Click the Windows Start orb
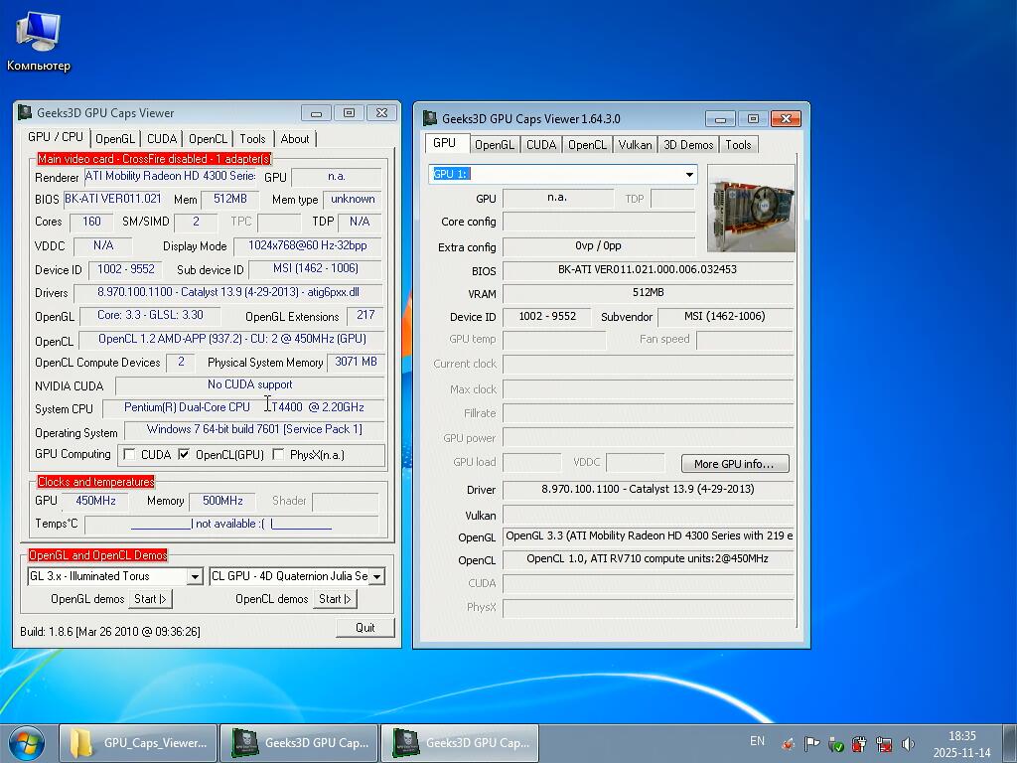 click(x=27, y=742)
